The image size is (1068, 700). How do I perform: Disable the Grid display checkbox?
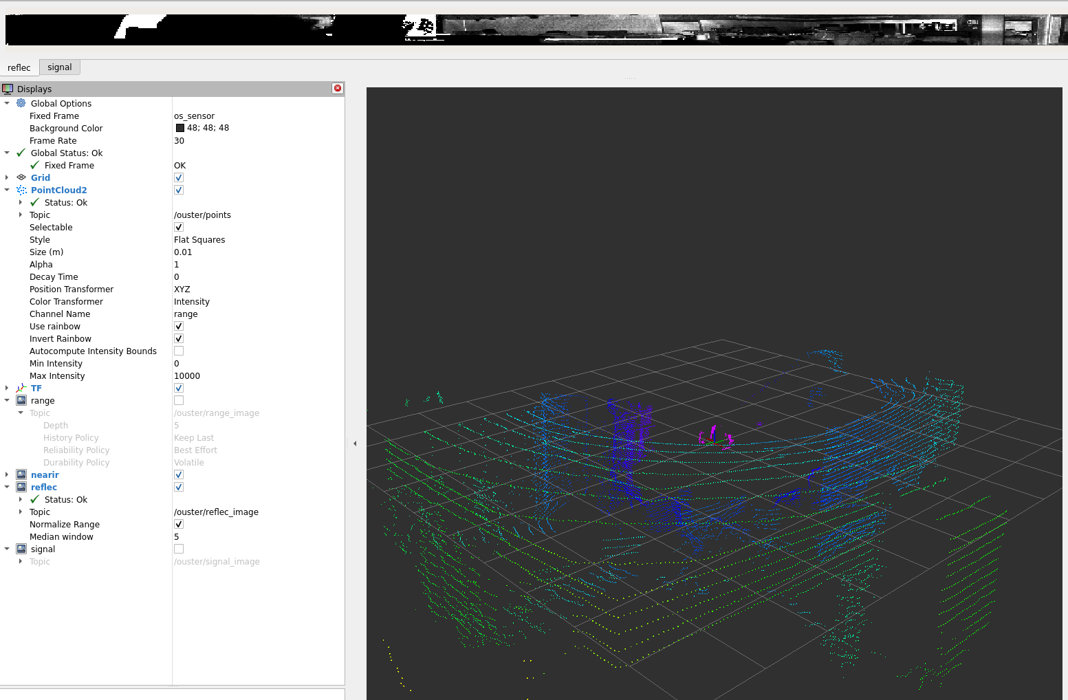179,177
